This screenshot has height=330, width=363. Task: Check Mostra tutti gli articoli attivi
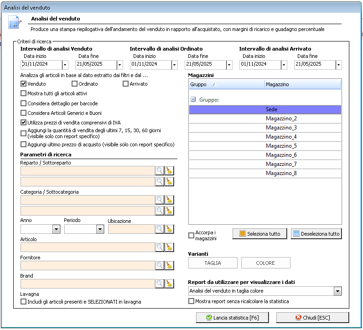point(23,93)
